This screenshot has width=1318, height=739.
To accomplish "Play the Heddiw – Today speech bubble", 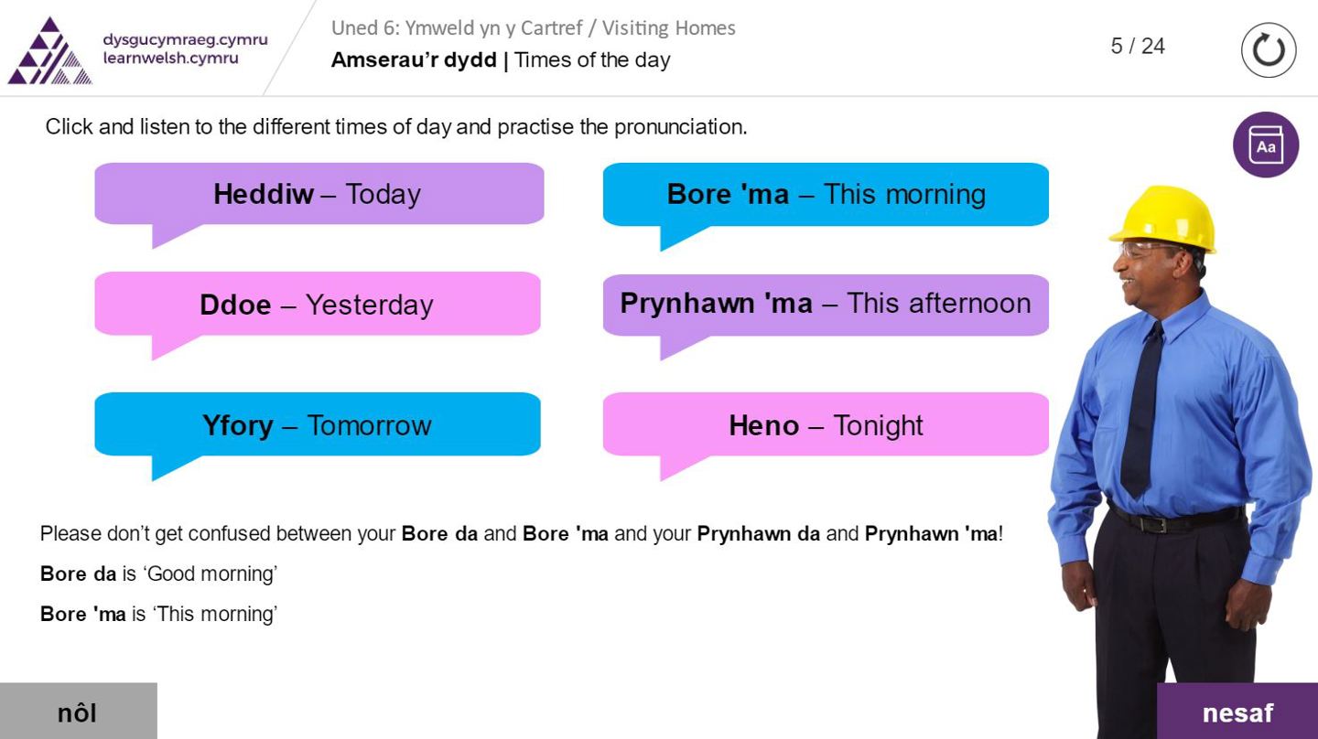I will point(319,194).
